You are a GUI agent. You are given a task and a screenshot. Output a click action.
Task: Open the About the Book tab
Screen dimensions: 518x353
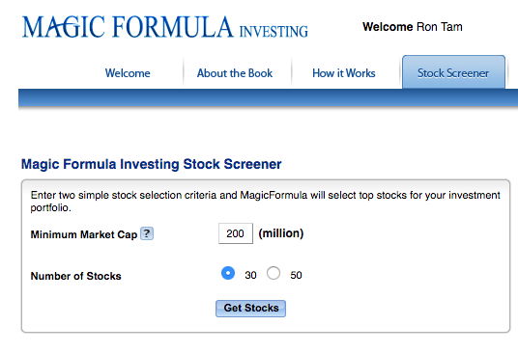click(x=235, y=73)
